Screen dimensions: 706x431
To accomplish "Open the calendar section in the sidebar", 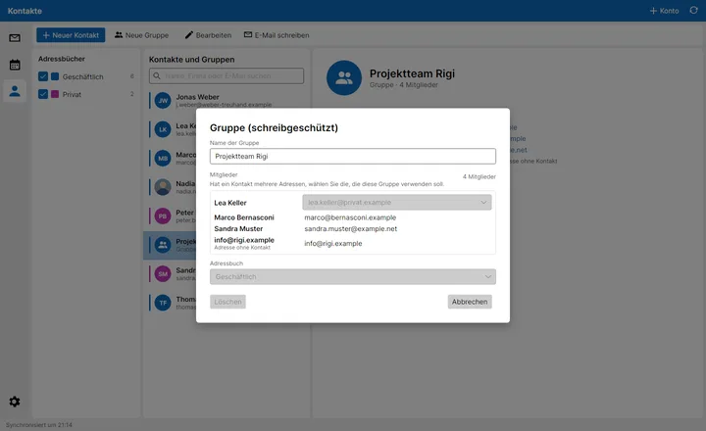I will [x=15, y=65].
